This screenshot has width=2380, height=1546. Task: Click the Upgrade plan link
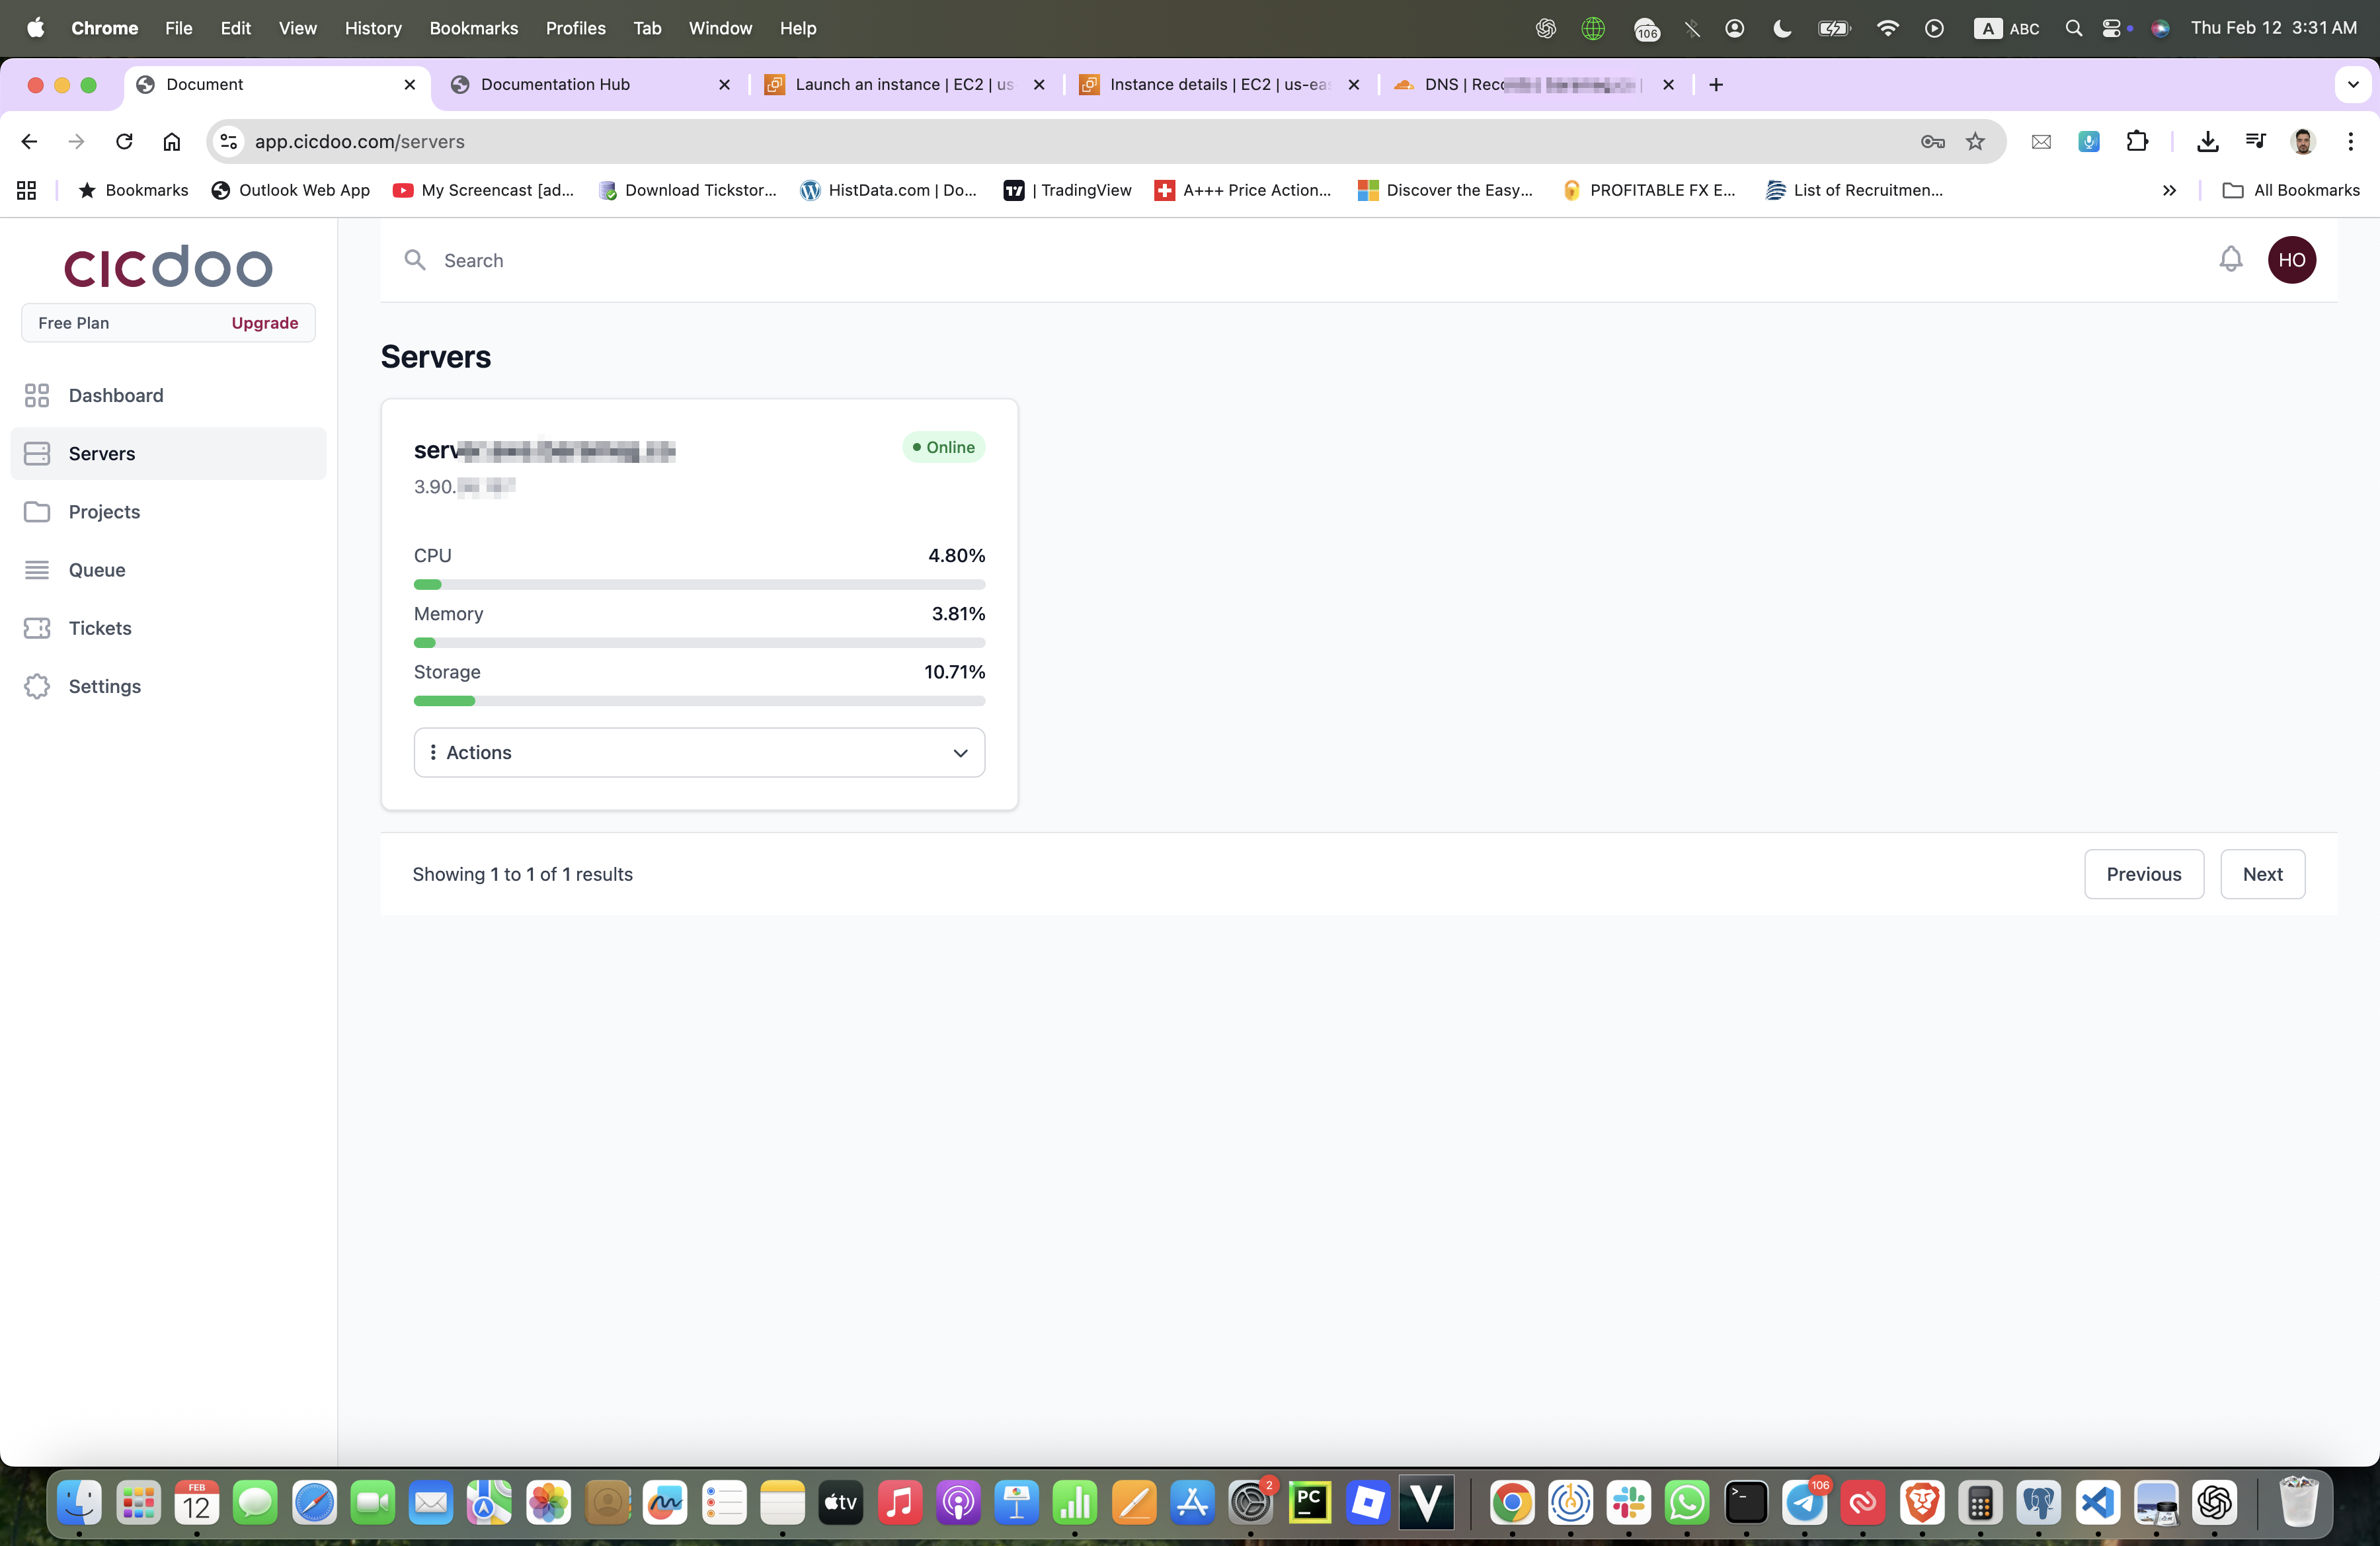(264, 323)
